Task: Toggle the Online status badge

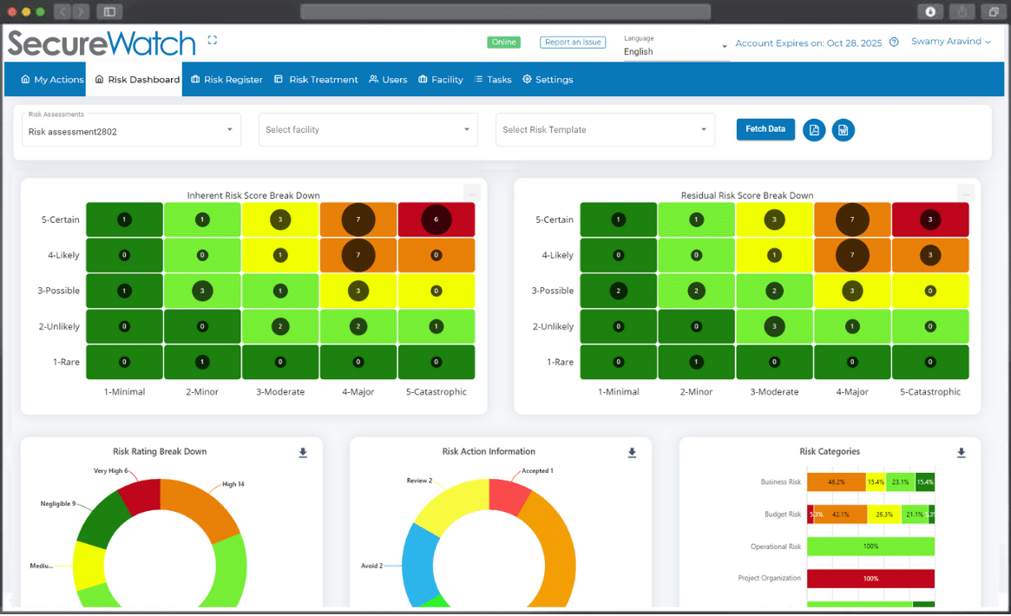Action: point(503,42)
